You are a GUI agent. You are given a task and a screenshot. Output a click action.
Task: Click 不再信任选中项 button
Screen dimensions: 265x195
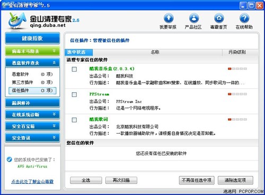point(197,180)
